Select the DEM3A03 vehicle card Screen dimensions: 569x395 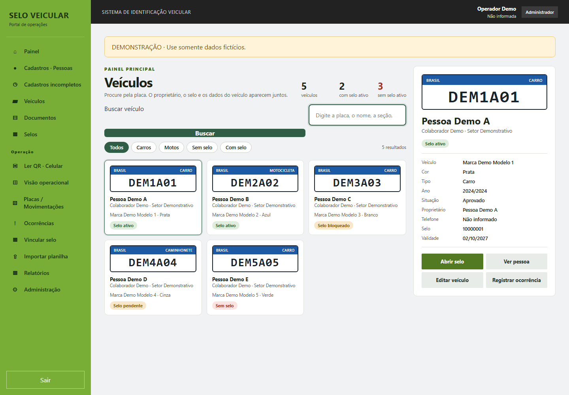(357, 197)
